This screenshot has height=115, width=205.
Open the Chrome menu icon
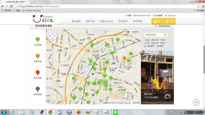(x=203, y=6)
